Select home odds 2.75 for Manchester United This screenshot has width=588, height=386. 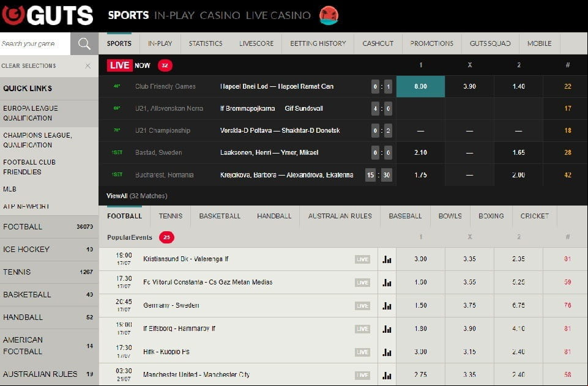(420, 375)
